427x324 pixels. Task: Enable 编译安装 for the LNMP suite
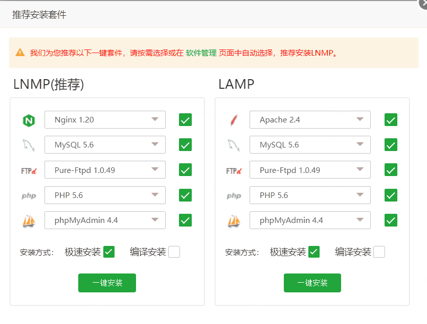[173, 252]
